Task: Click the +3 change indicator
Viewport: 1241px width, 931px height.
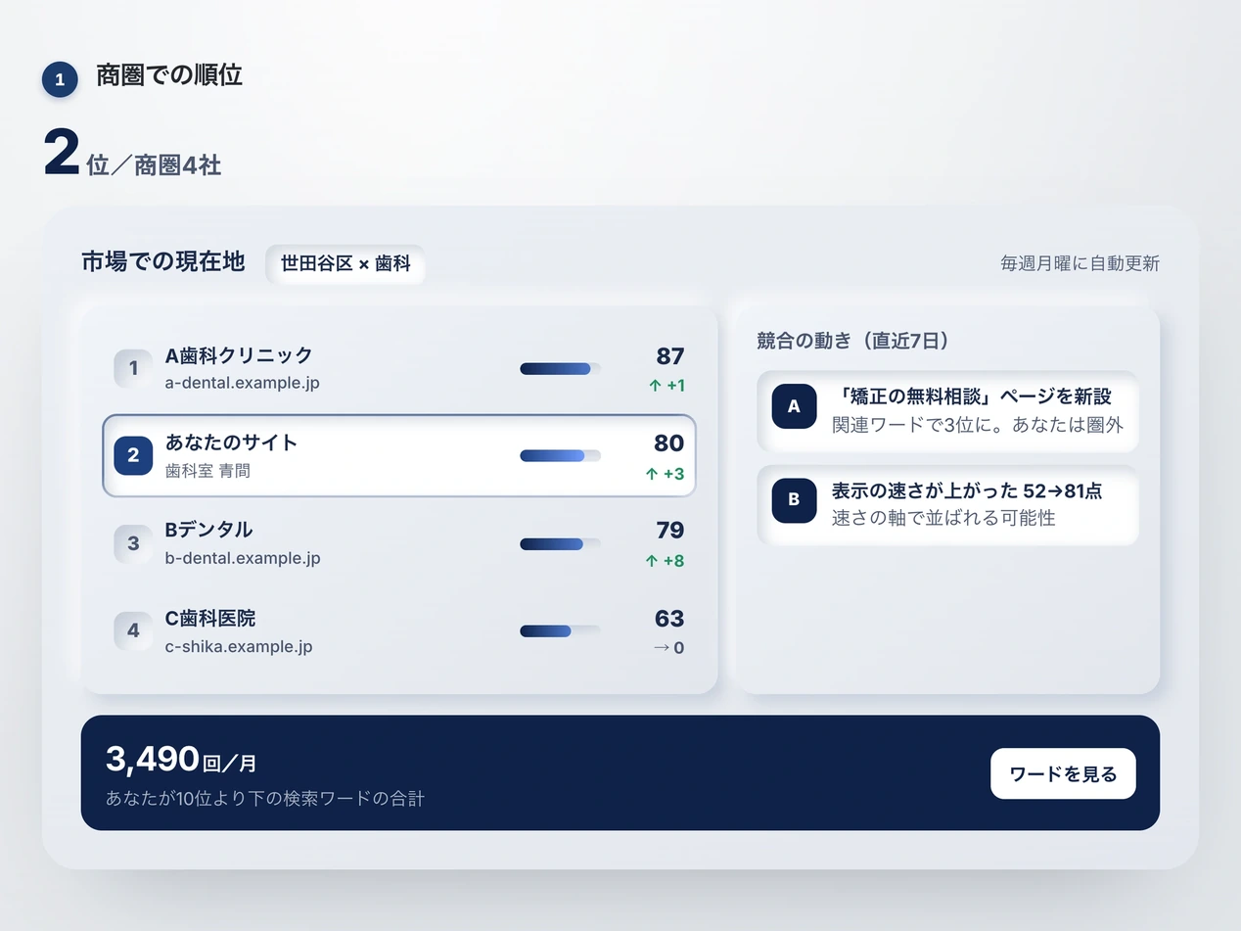Action: tap(666, 474)
